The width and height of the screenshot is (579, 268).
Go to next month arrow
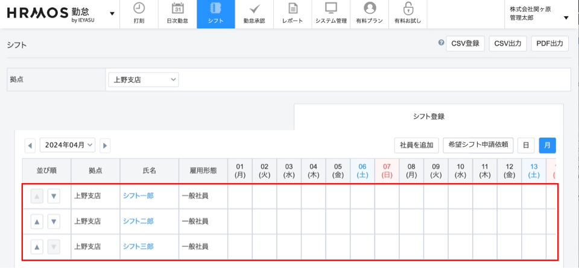(105, 145)
